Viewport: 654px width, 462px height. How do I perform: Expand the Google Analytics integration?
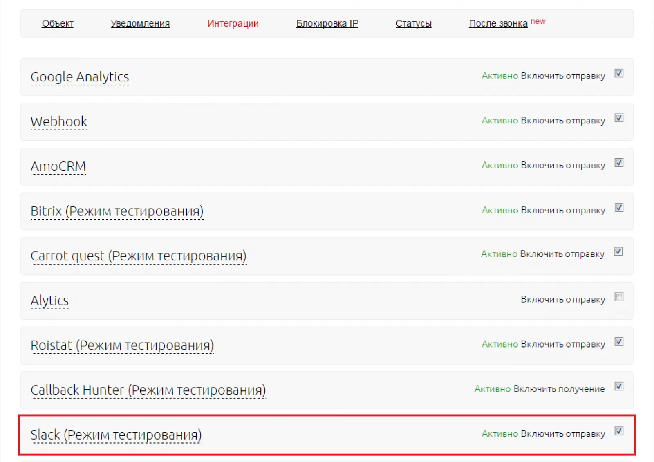pyautogui.click(x=80, y=77)
